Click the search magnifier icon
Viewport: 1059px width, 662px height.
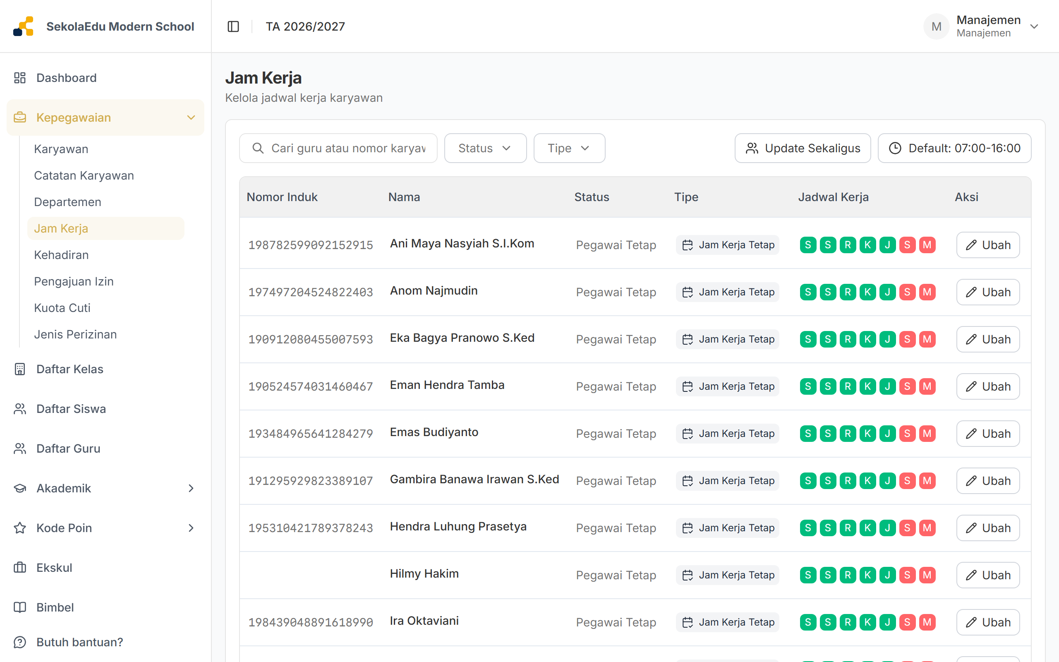tap(258, 148)
